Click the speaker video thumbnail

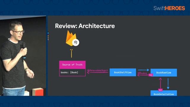coord(23,56)
